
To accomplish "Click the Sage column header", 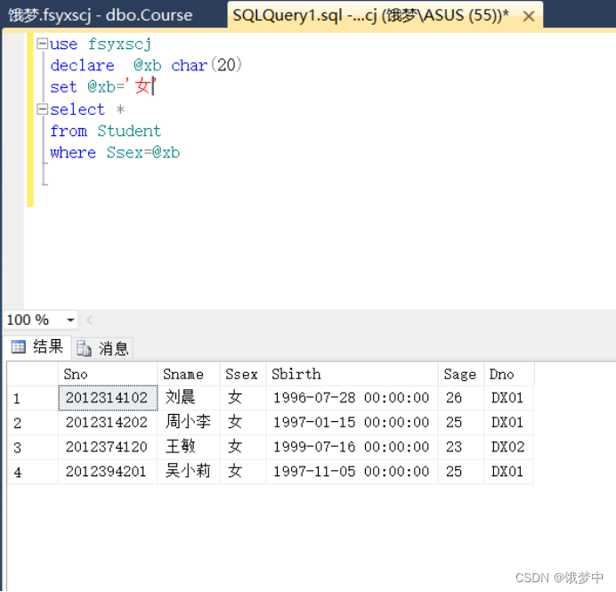I will click(x=461, y=375).
